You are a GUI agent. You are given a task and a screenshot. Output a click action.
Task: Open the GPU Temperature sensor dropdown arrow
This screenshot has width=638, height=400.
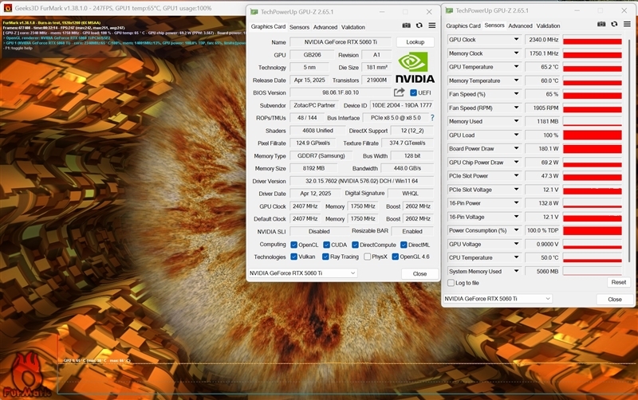tap(516, 67)
